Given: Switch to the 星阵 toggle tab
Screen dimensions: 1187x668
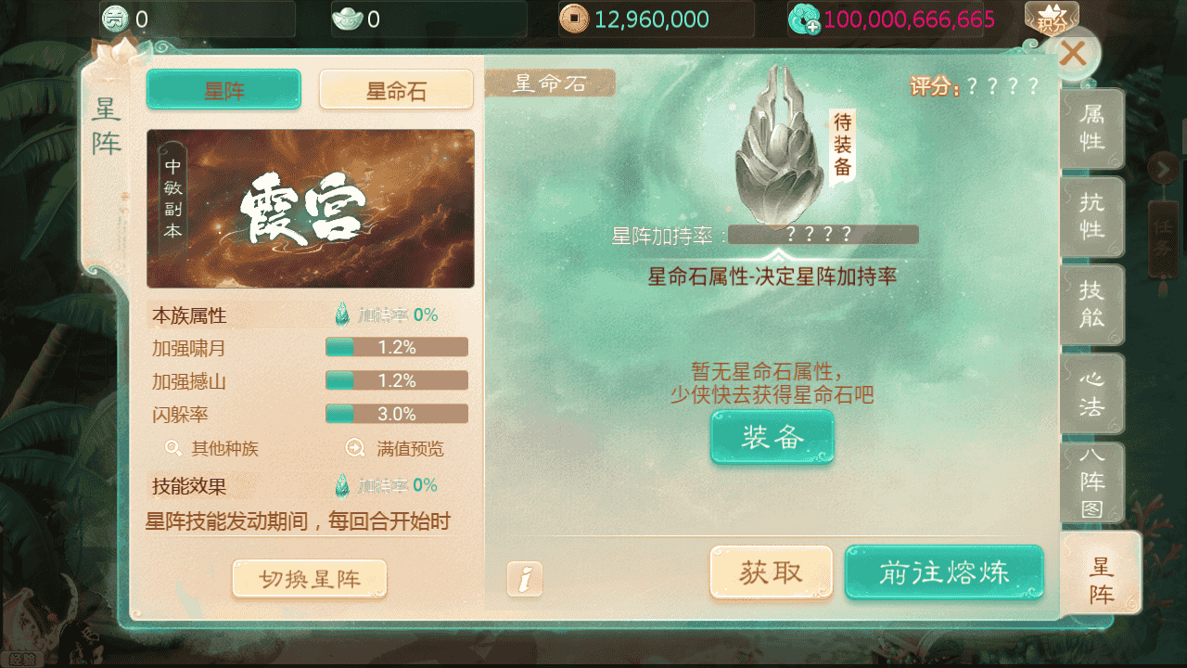Looking at the screenshot, I should pyautogui.click(x=223, y=89).
